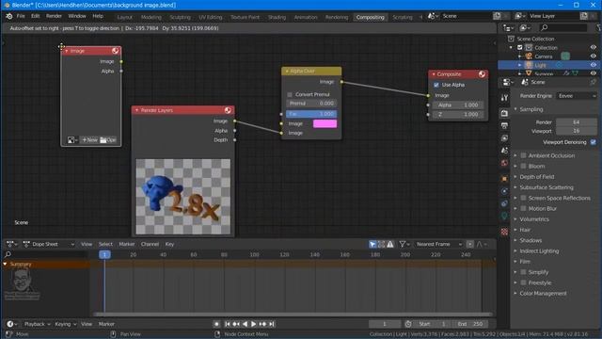Open the View Layer properties tab icon
Viewport: 602px width, 339px height.
pos(504,138)
